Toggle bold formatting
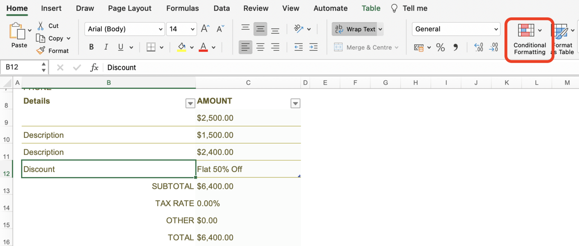The width and height of the screenshot is (579, 246). [91, 47]
